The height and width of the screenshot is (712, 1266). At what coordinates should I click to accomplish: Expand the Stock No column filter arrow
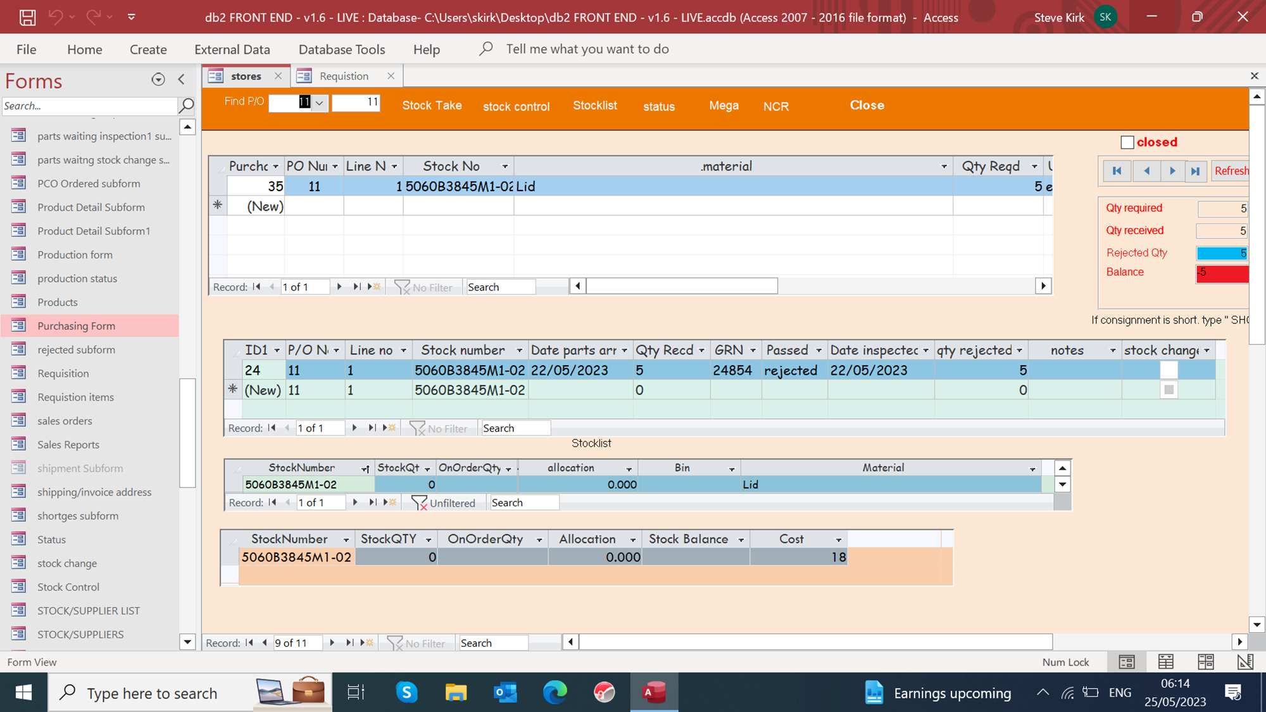(x=505, y=166)
